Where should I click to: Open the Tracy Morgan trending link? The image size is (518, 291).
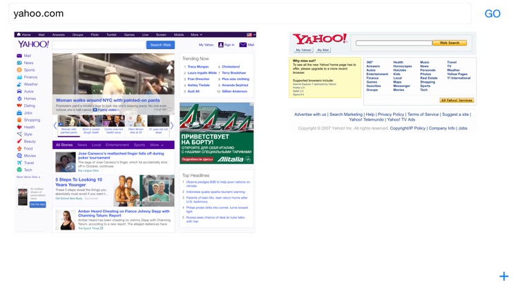coord(198,67)
